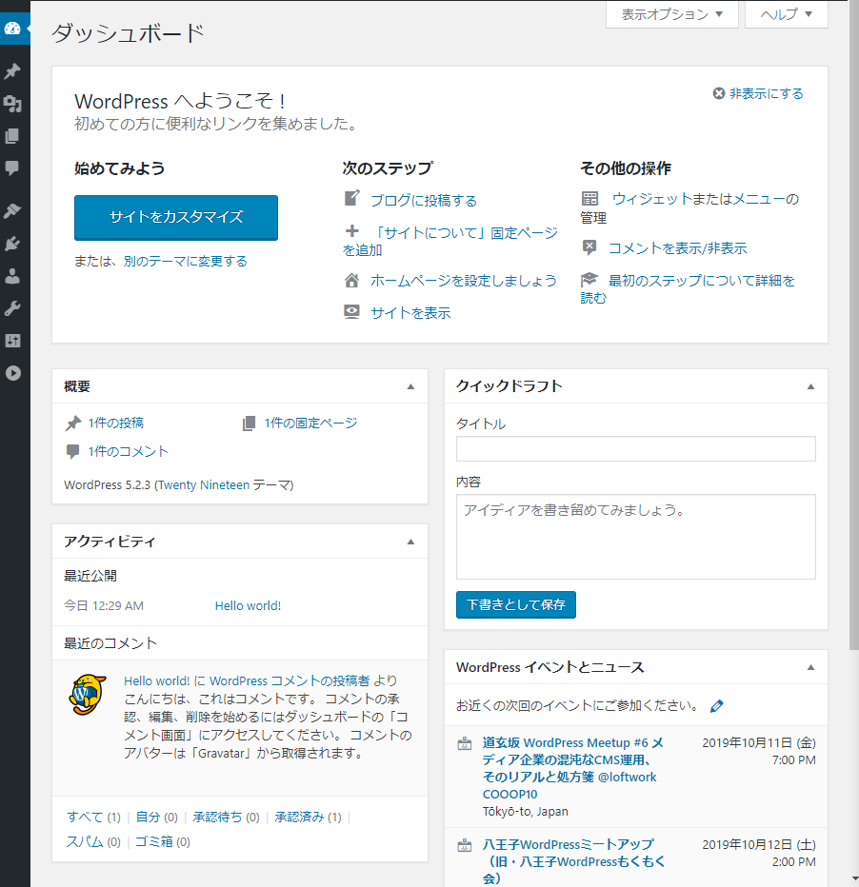Open Appearance sidebar icon
The height and width of the screenshot is (887, 859).
(x=12, y=211)
